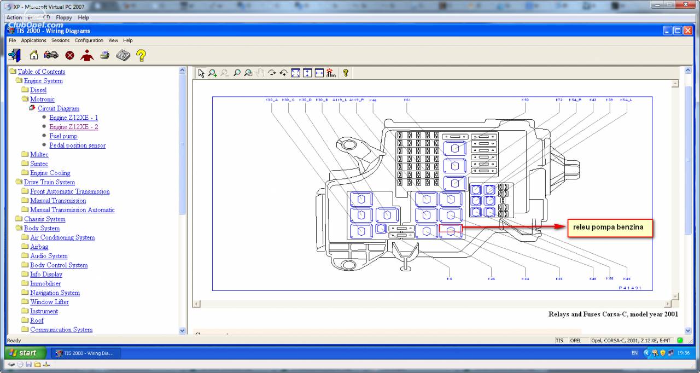Show hidden tray icons with the arrow
Image resolution: width=700 pixels, height=373 pixels.
[x=647, y=353]
